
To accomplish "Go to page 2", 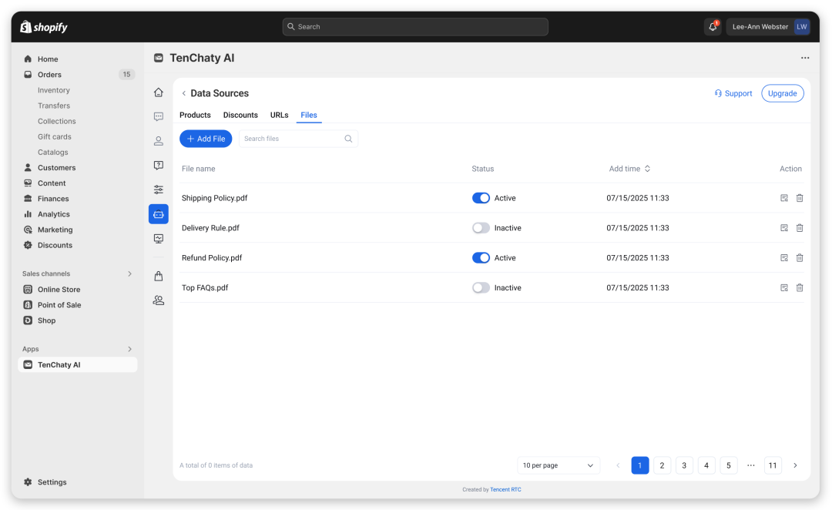I will (x=662, y=465).
